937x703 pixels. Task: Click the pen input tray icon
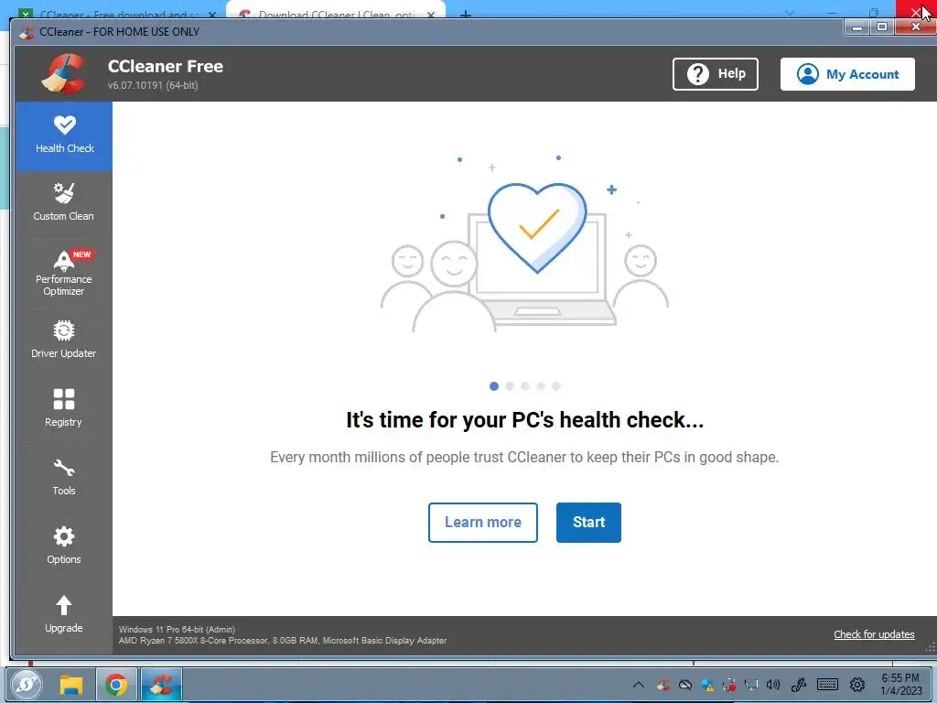[x=799, y=685]
